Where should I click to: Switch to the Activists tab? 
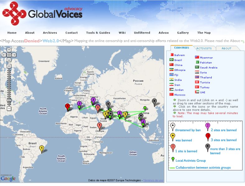coord(204,48)
